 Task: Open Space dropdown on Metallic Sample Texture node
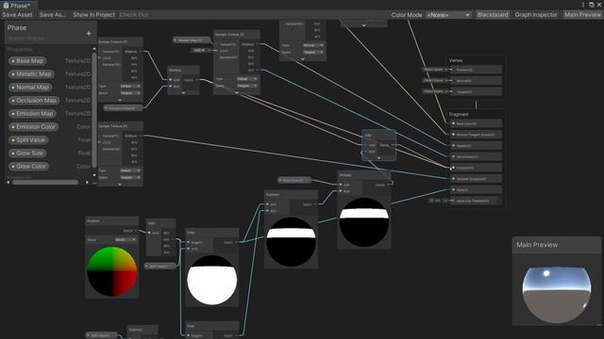(247, 86)
